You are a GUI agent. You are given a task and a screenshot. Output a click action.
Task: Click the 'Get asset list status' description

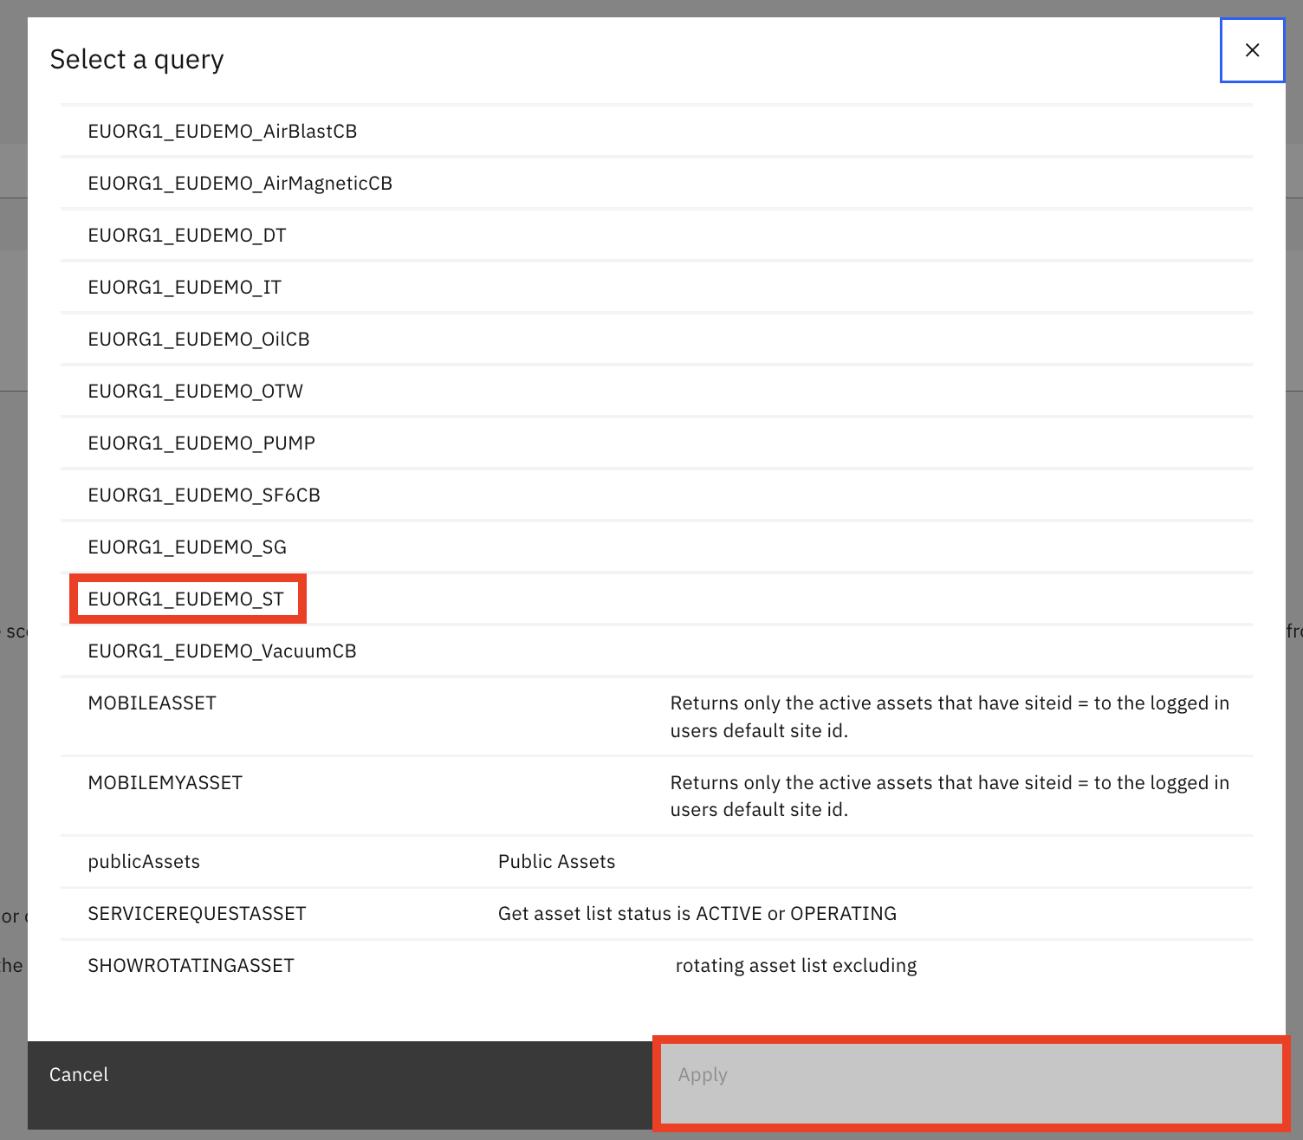tap(697, 913)
